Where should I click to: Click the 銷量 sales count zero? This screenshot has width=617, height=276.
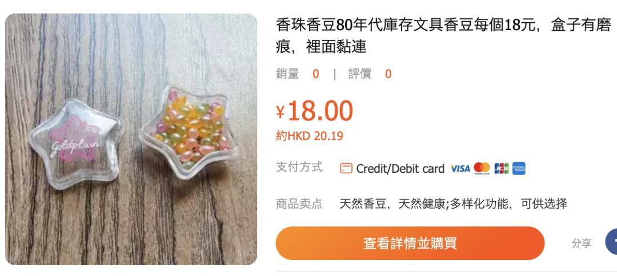(x=315, y=74)
